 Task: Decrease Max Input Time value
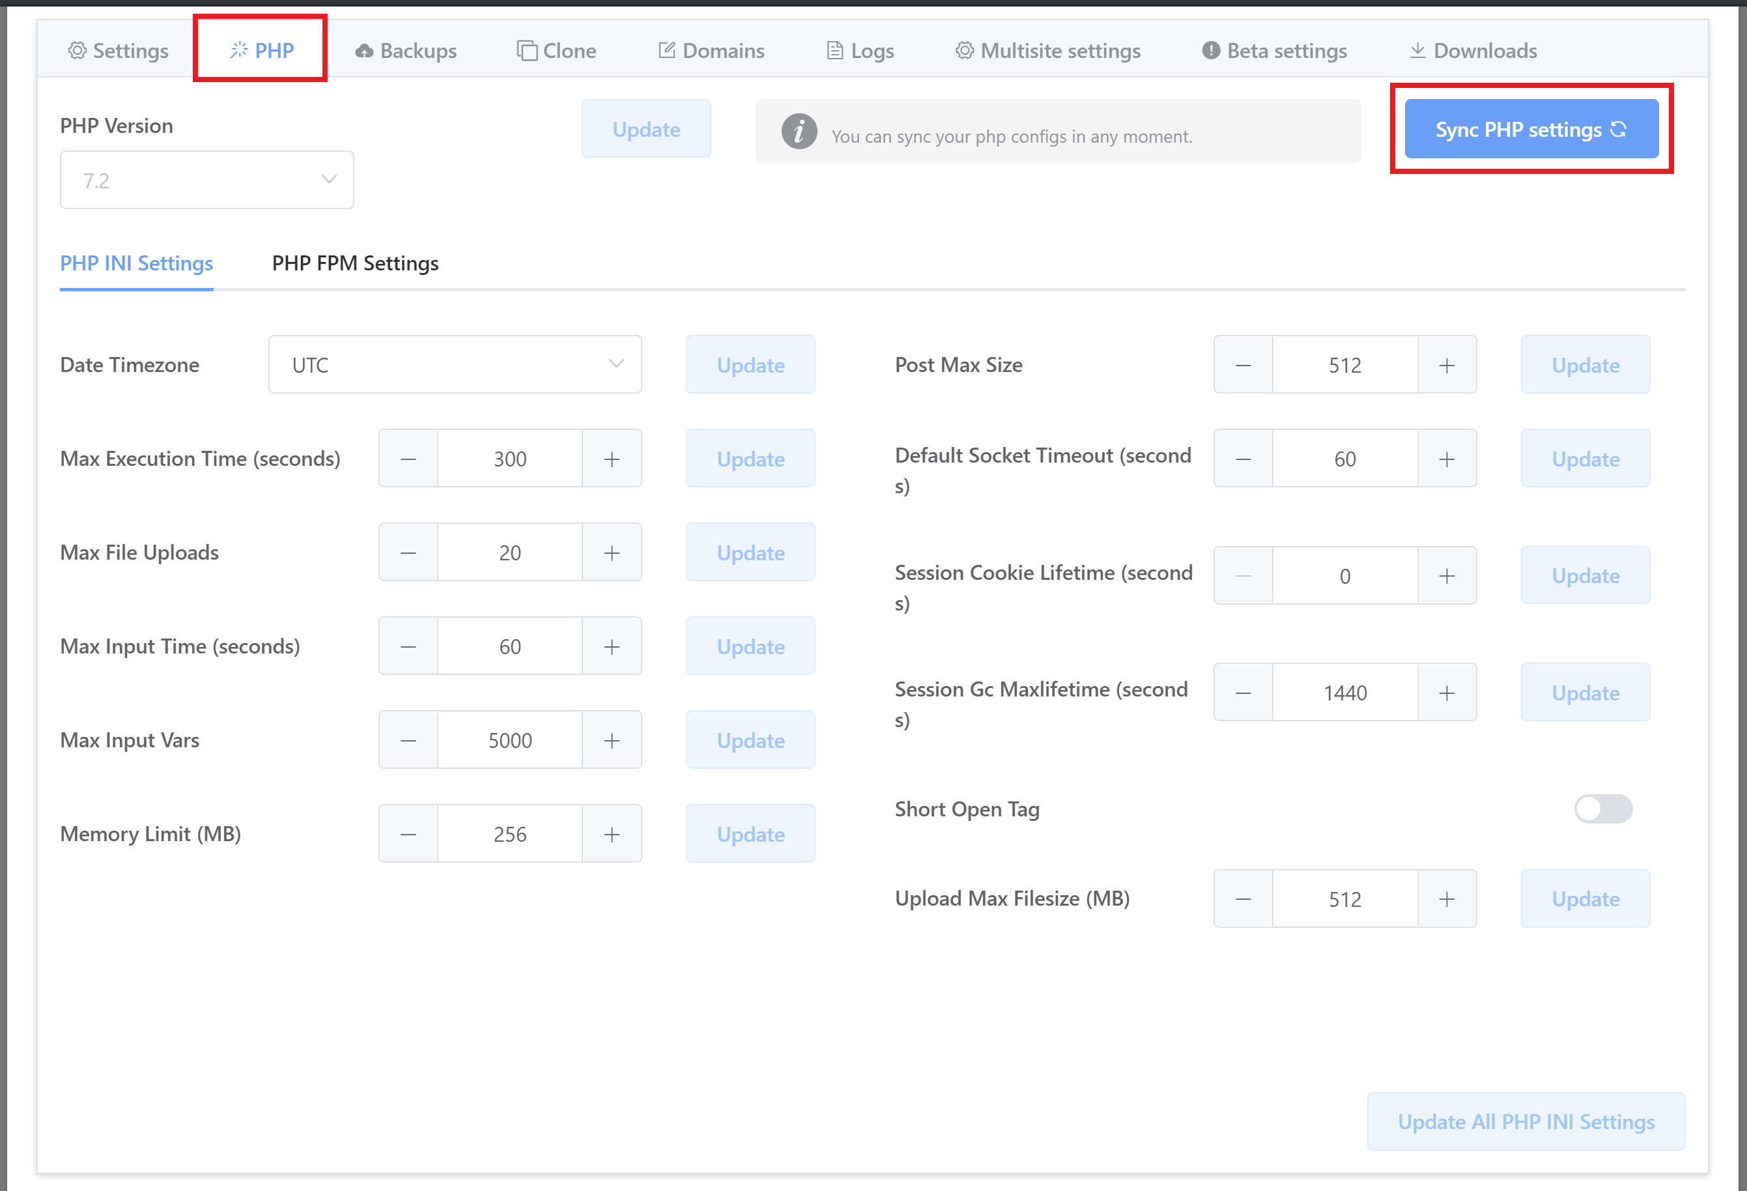pos(408,646)
